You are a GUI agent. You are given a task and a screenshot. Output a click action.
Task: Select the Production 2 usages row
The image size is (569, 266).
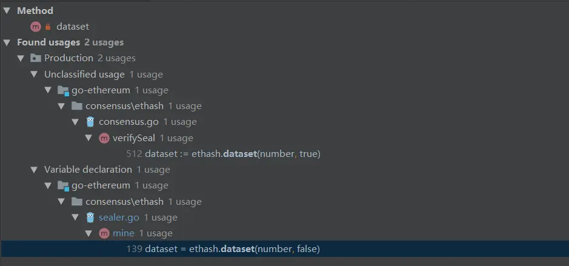pyautogui.click(x=90, y=58)
